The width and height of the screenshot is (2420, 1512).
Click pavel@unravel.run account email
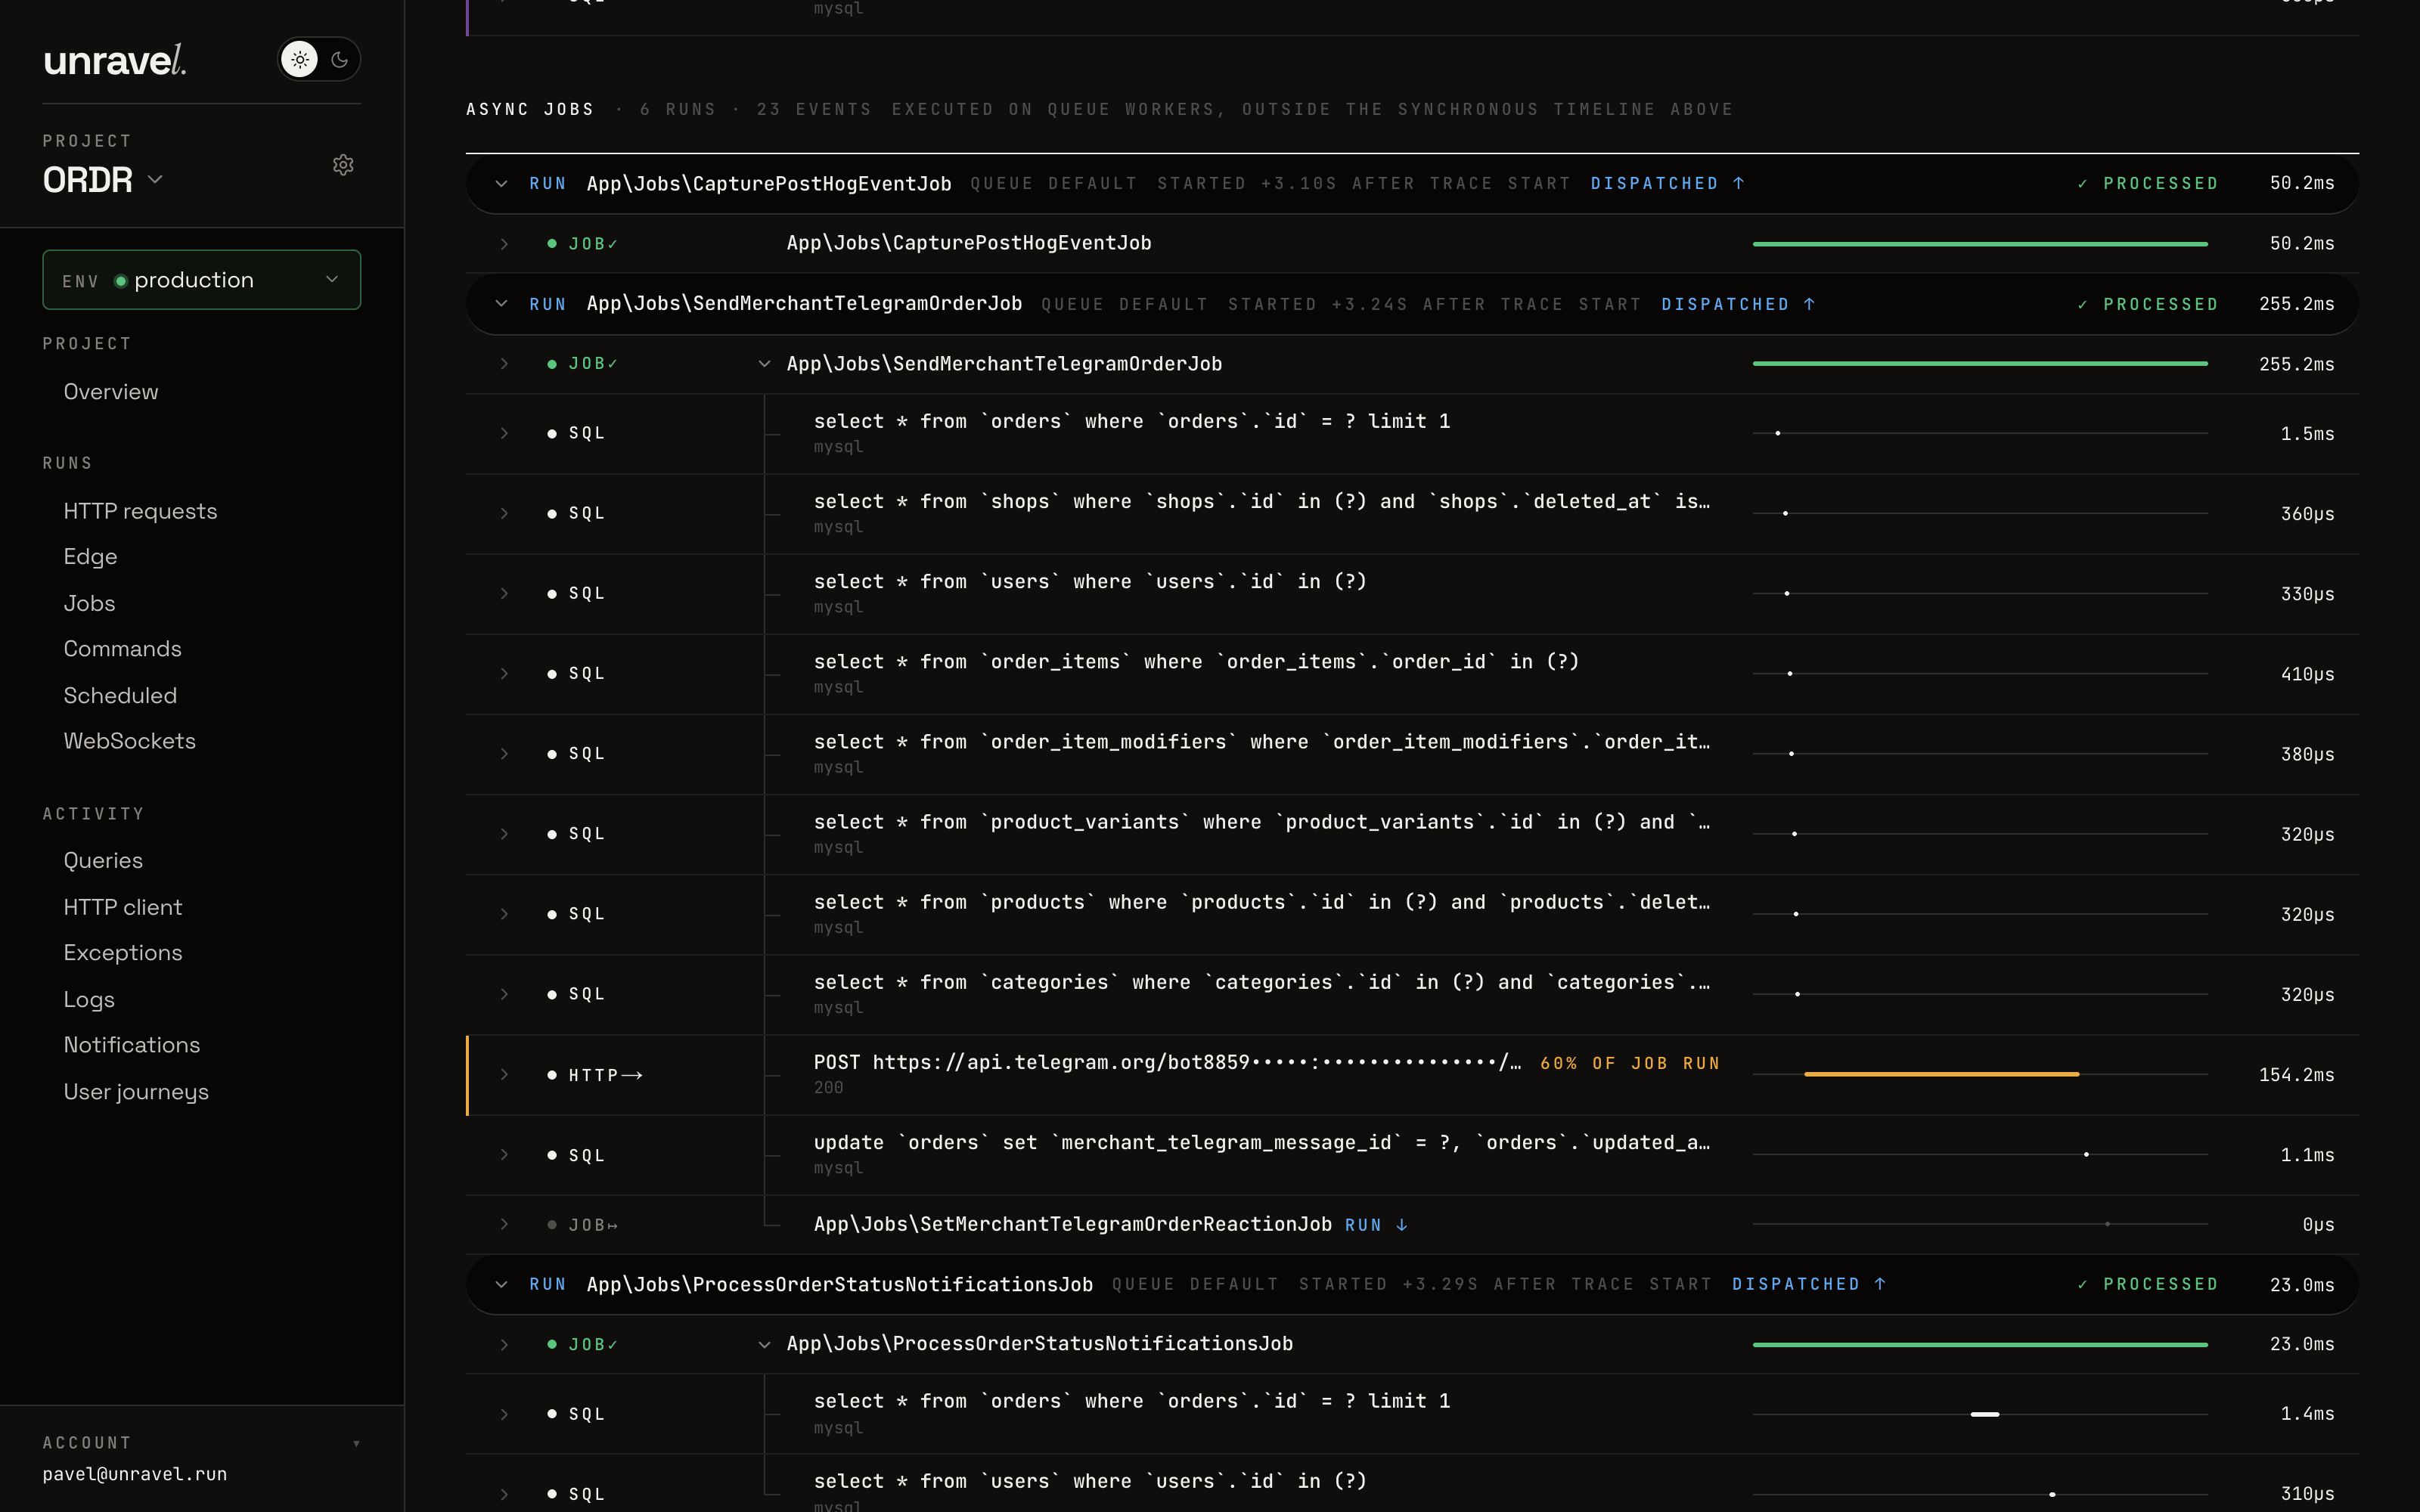[135, 1474]
